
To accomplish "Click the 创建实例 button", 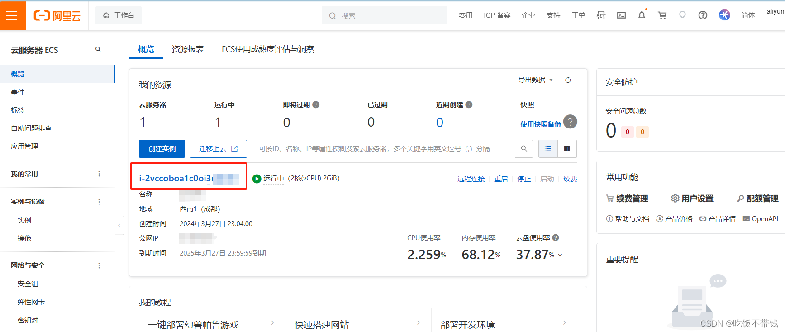I will 162,149.
